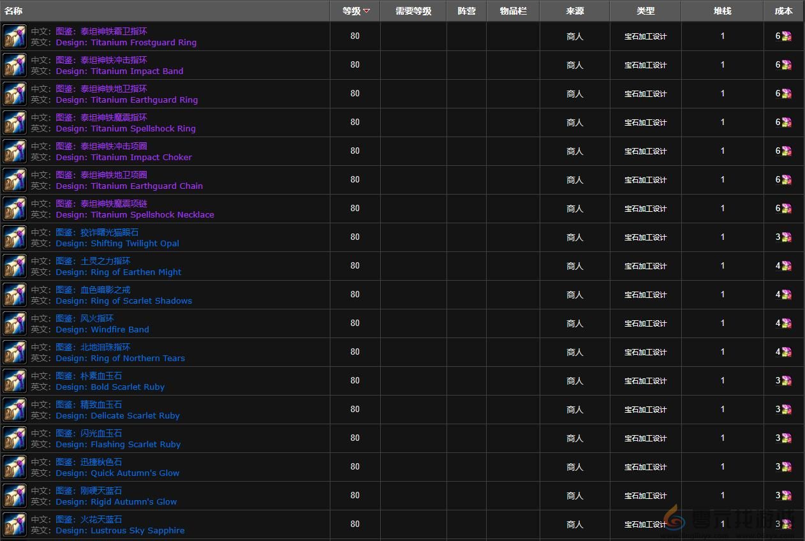Click the Windfire Band design icon
This screenshot has width=805, height=541.
click(15, 323)
